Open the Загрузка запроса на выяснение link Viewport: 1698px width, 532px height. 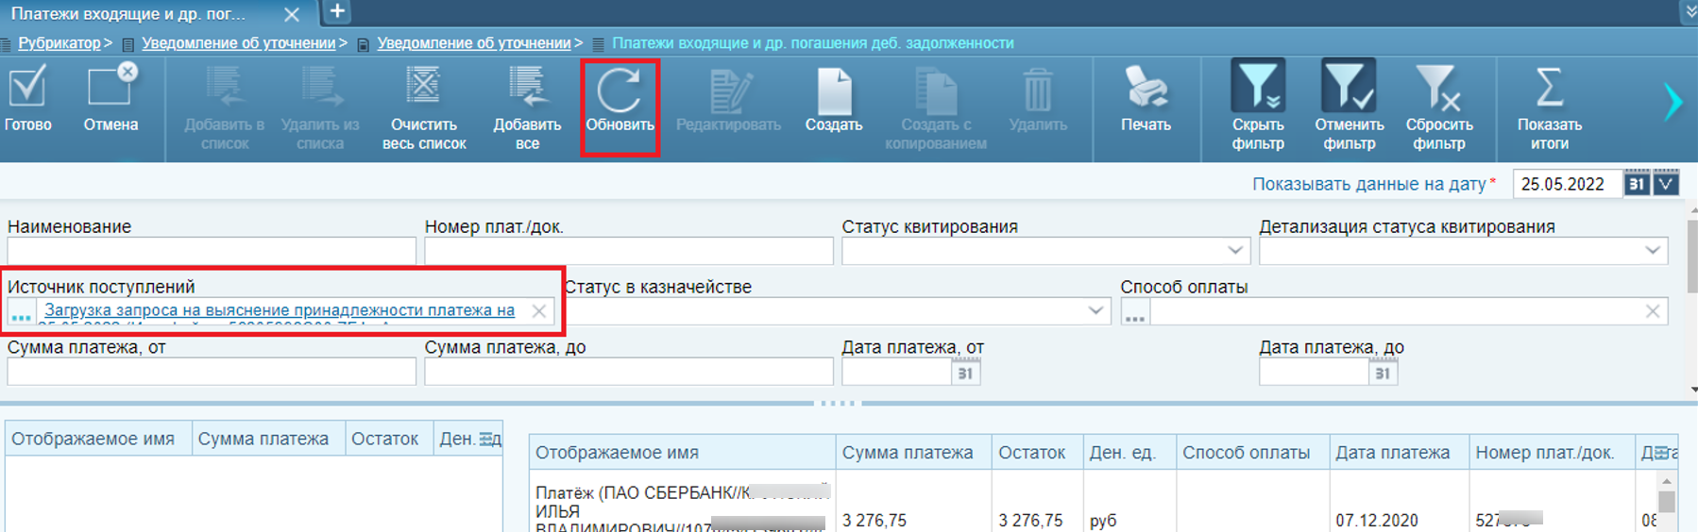tap(280, 310)
